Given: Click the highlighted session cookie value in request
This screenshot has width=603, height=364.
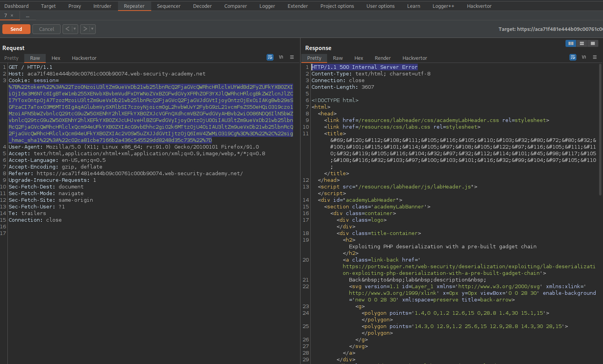Looking at the screenshot, I should pos(151,113).
